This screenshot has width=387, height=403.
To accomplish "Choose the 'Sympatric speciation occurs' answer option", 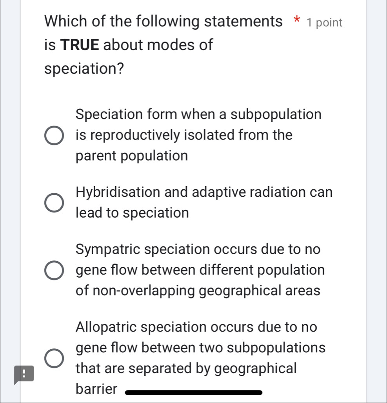I will tap(54, 270).
